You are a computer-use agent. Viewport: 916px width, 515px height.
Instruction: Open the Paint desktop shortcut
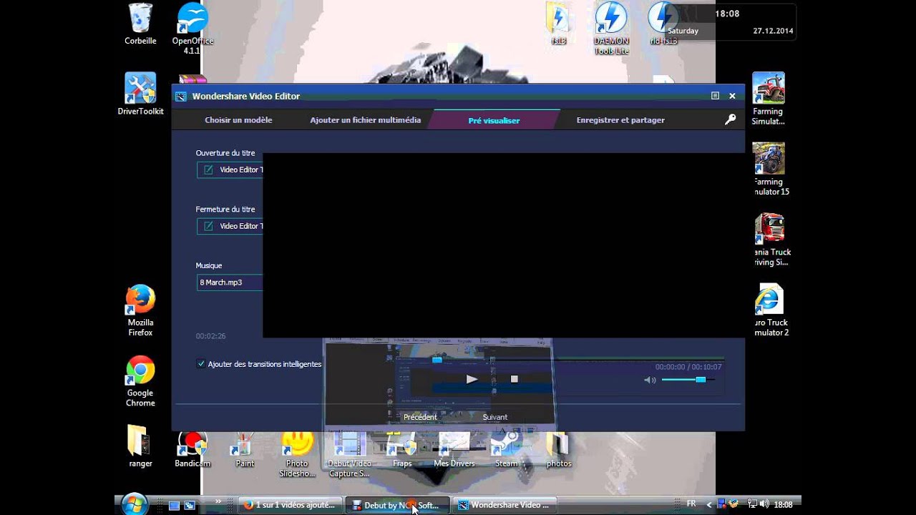245,449
